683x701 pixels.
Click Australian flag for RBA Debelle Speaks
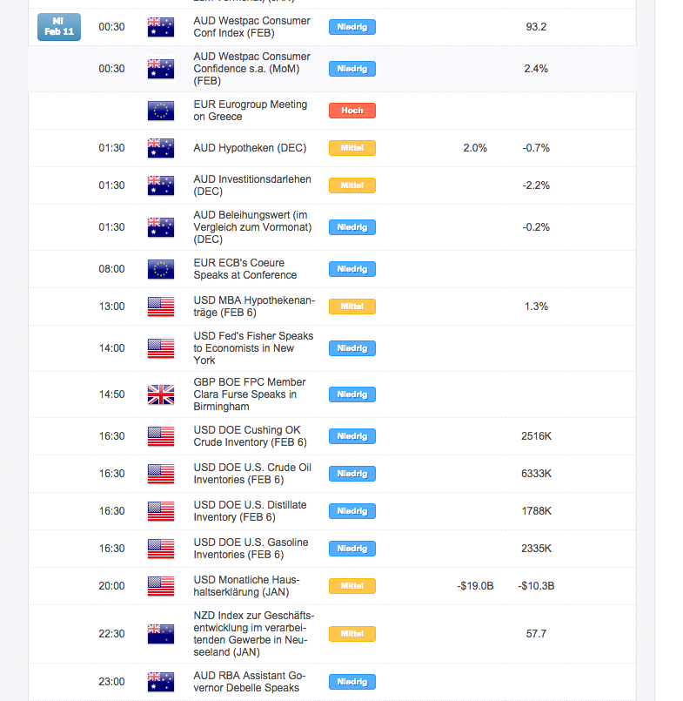pos(161,682)
